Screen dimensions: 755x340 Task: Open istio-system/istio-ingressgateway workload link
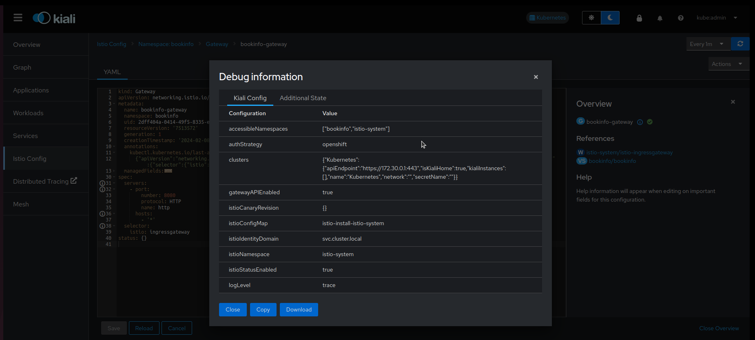629,152
